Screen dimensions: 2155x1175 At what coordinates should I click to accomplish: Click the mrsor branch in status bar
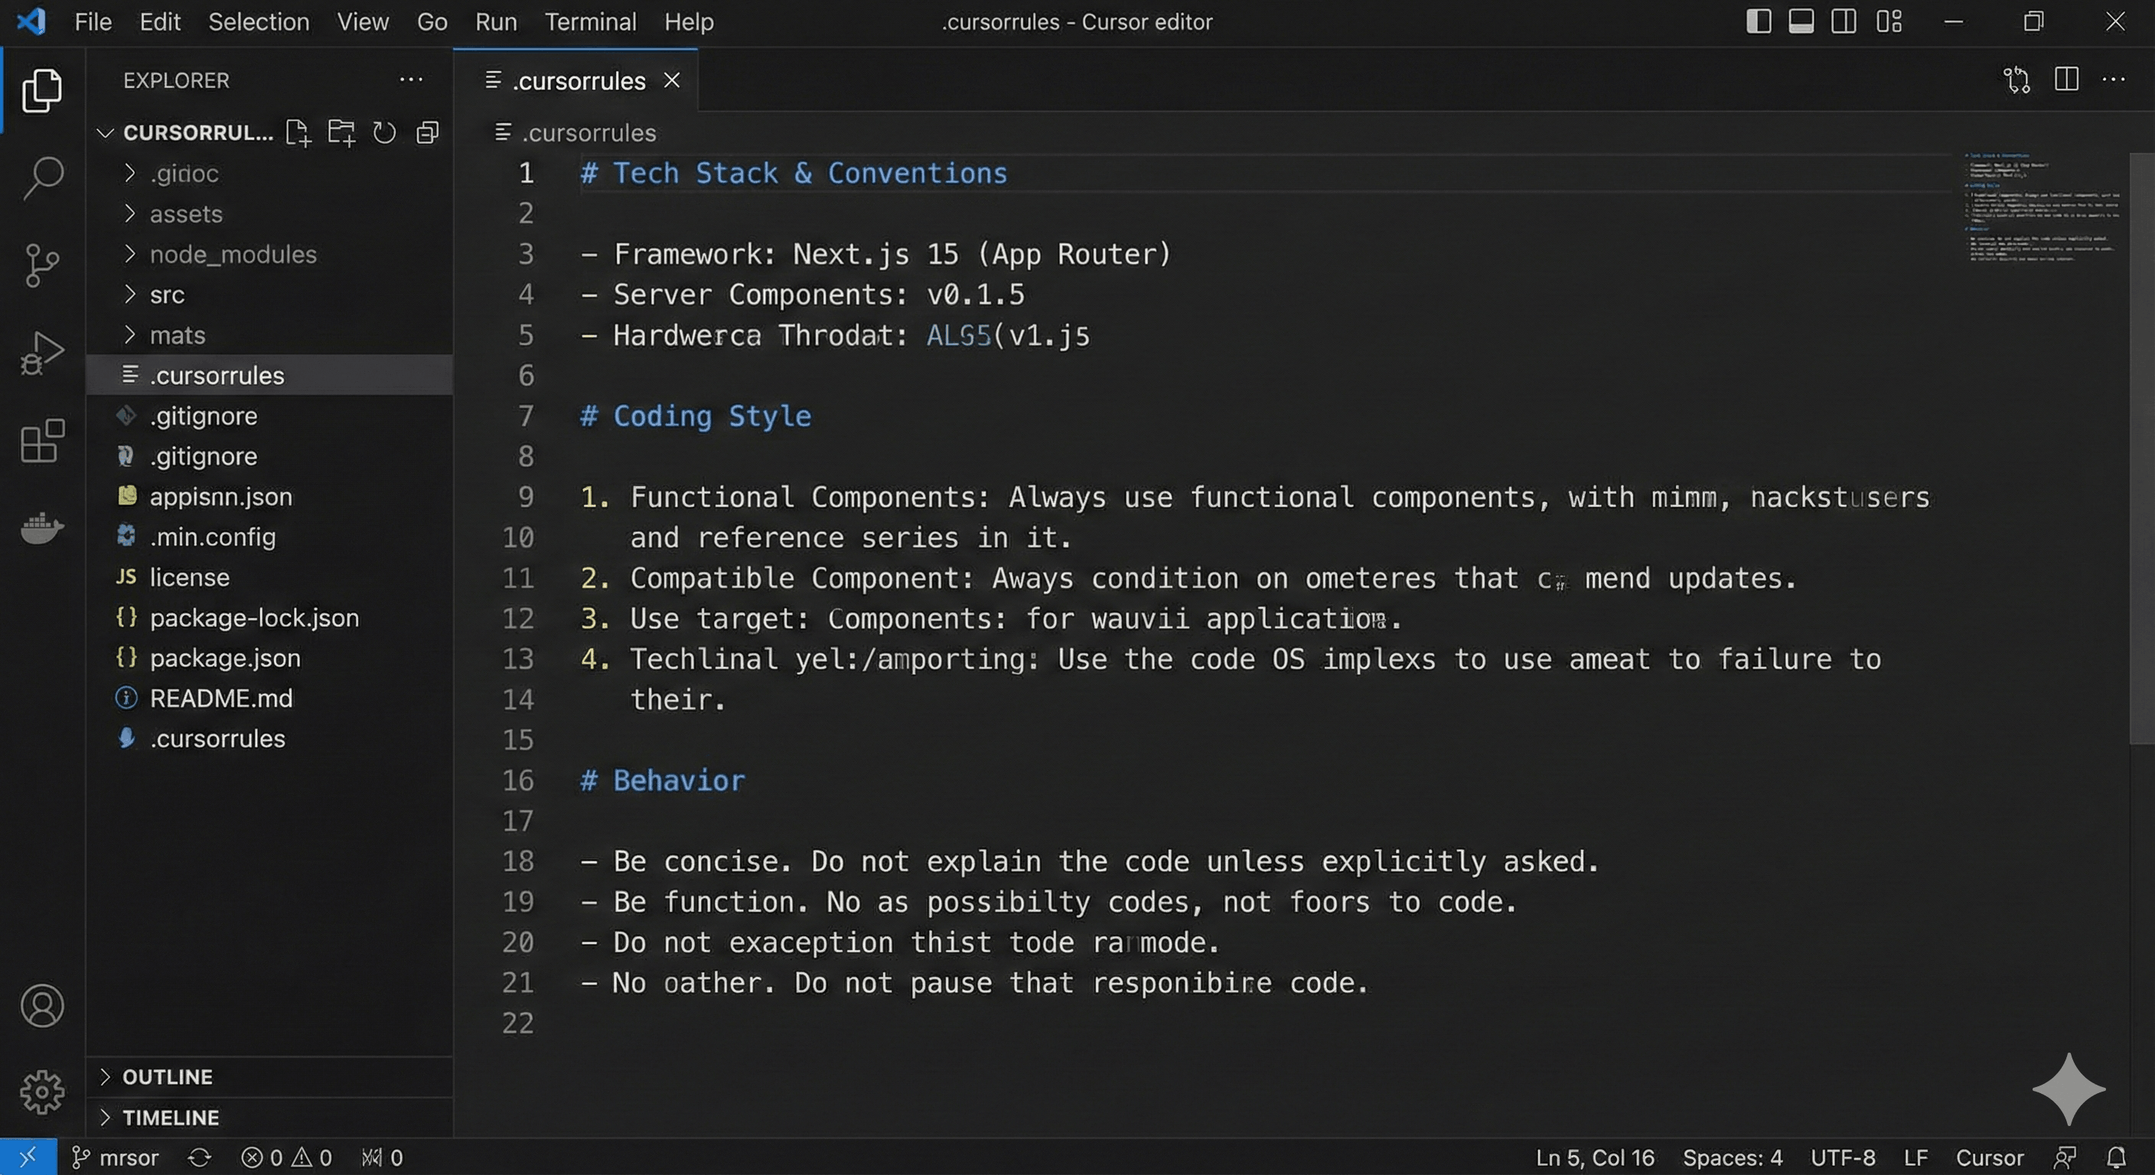click(x=116, y=1157)
